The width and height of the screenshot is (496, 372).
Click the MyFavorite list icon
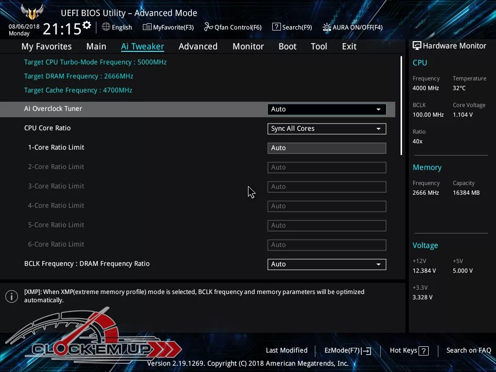tap(147, 27)
